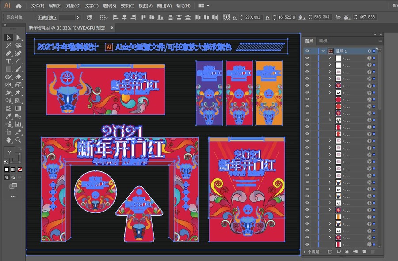The image size is (398, 261).
Task: Activate the Type tool
Action: 8,61
